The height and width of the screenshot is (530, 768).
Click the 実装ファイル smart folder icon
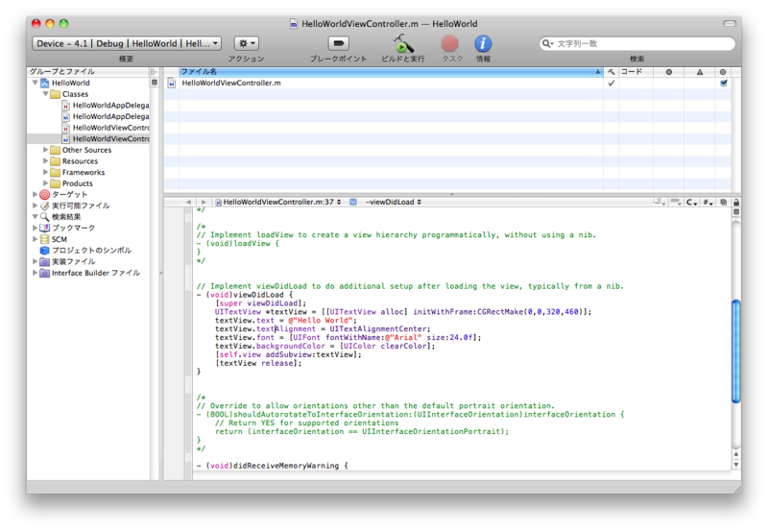pos(44,261)
